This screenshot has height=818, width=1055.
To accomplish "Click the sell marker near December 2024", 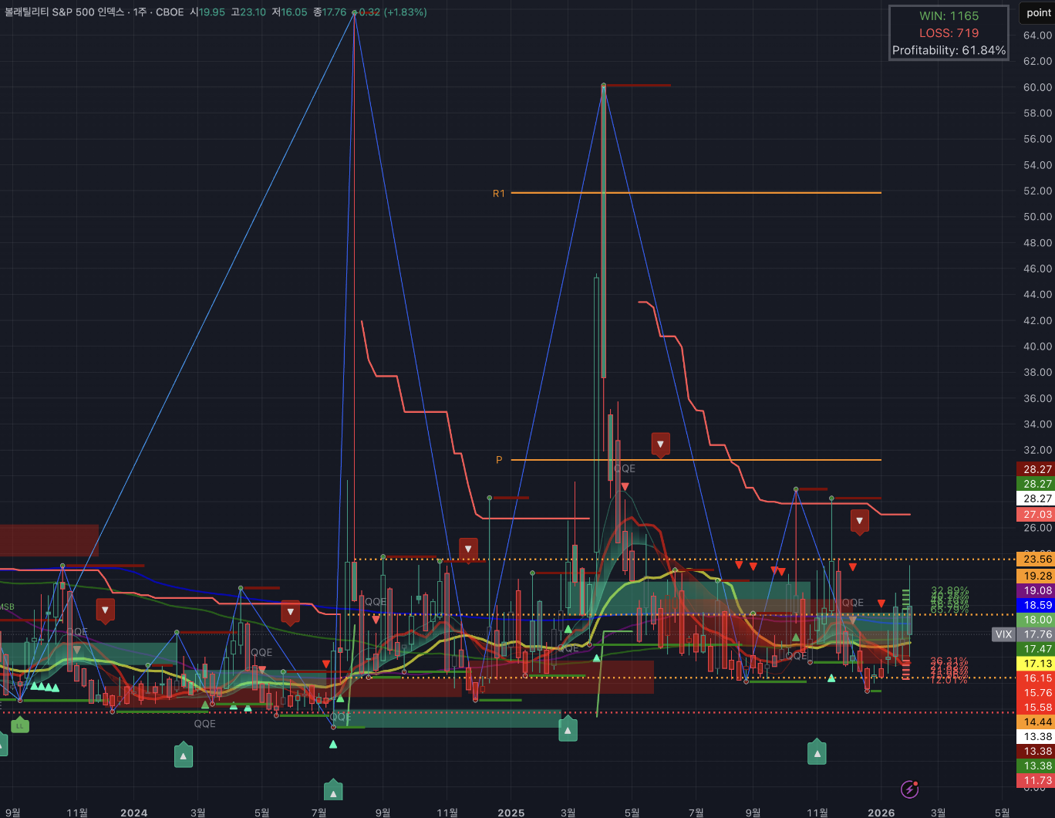I will click(467, 549).
